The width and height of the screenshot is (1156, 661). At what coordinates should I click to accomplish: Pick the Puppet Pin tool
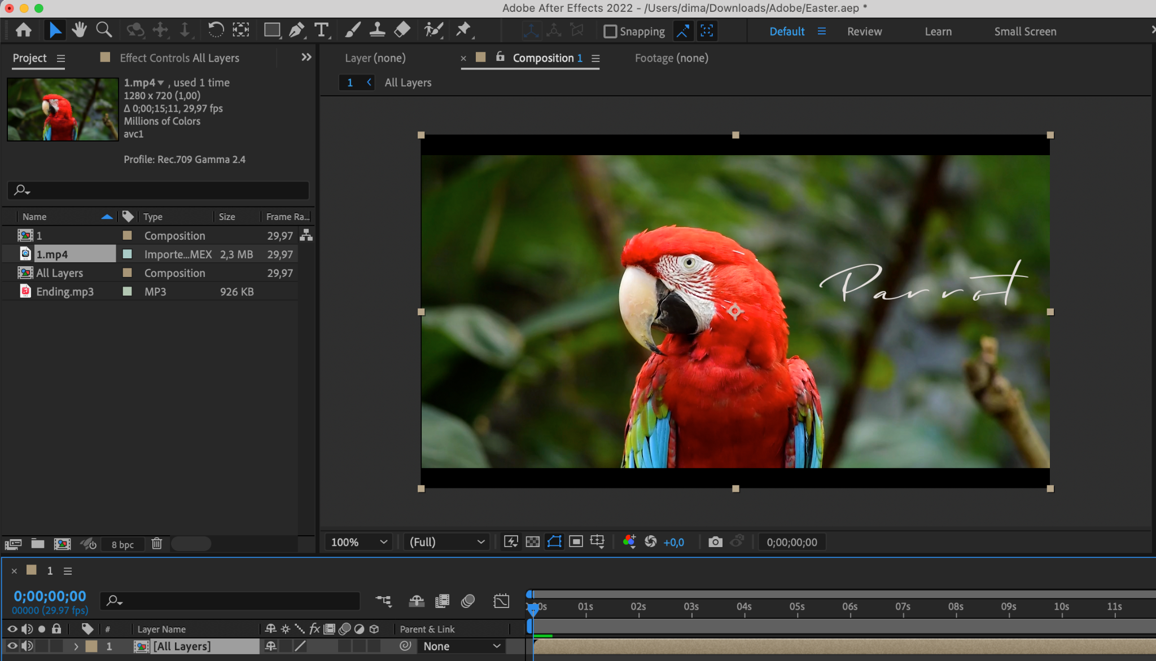click(463, 30)
